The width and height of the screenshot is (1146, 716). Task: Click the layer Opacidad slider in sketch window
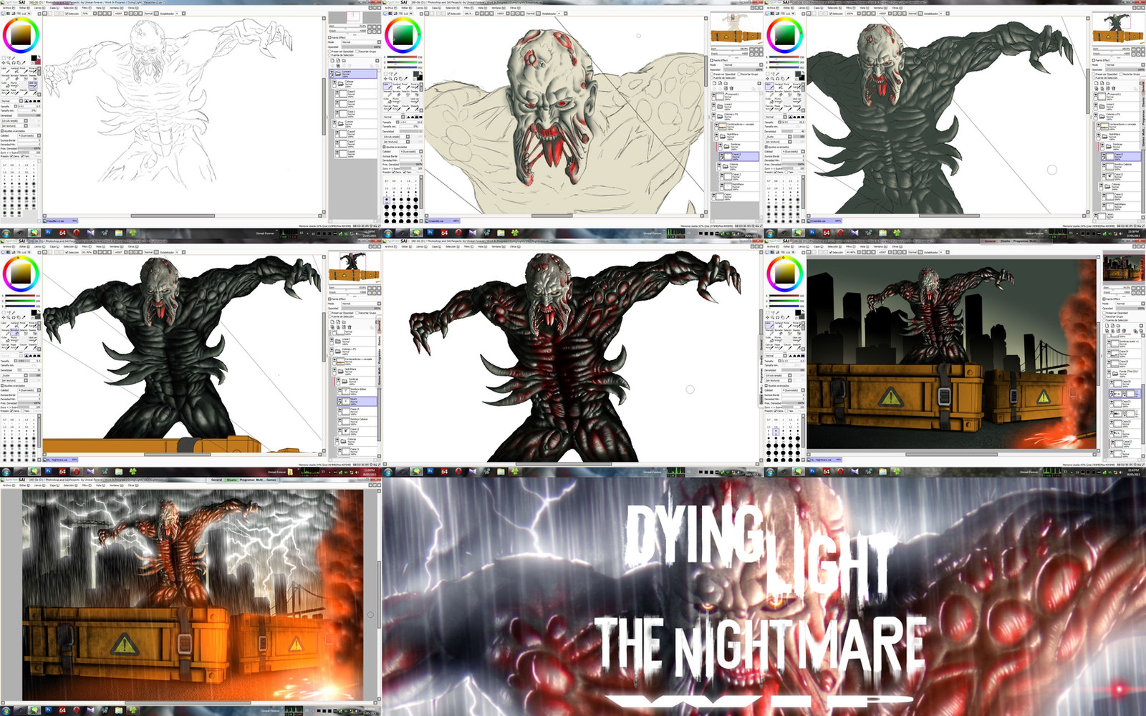click(361, 47)
